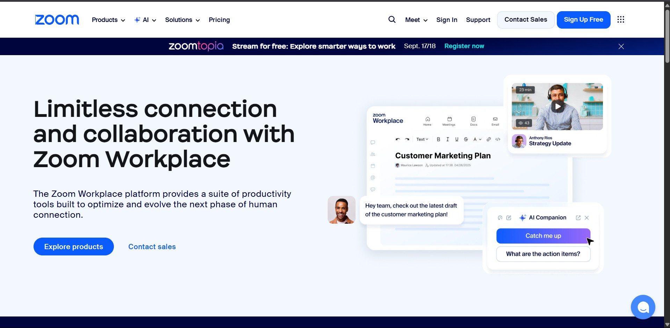Expand the Solutions dropdown menu

(182, 20)
